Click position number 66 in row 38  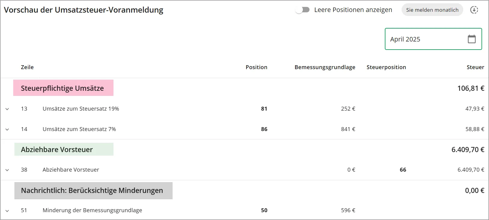point(403,170)
